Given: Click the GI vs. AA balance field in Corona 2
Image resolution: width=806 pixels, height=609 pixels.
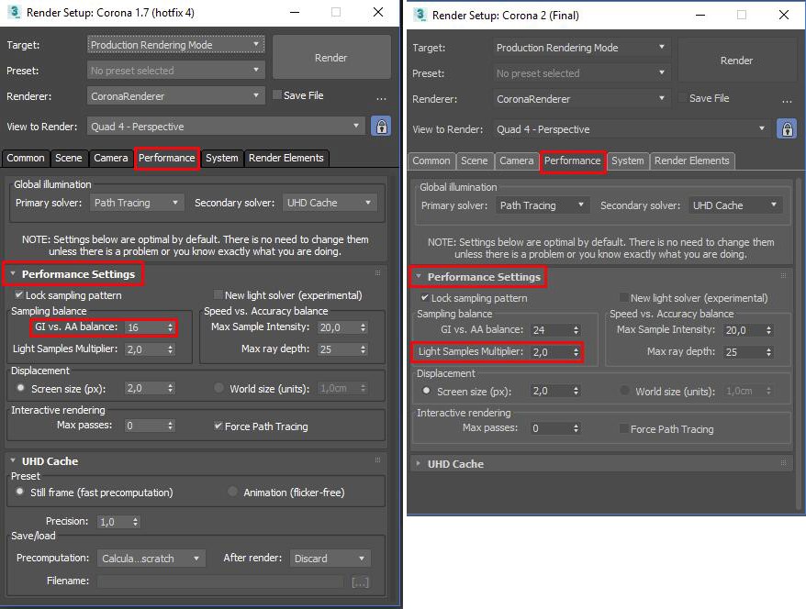Looking at the screenshot, I should (x=551, y=329).
